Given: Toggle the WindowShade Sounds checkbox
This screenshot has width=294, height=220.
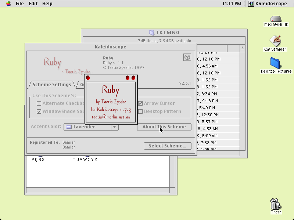Looking at the screenshot, I should coord(39,111).
